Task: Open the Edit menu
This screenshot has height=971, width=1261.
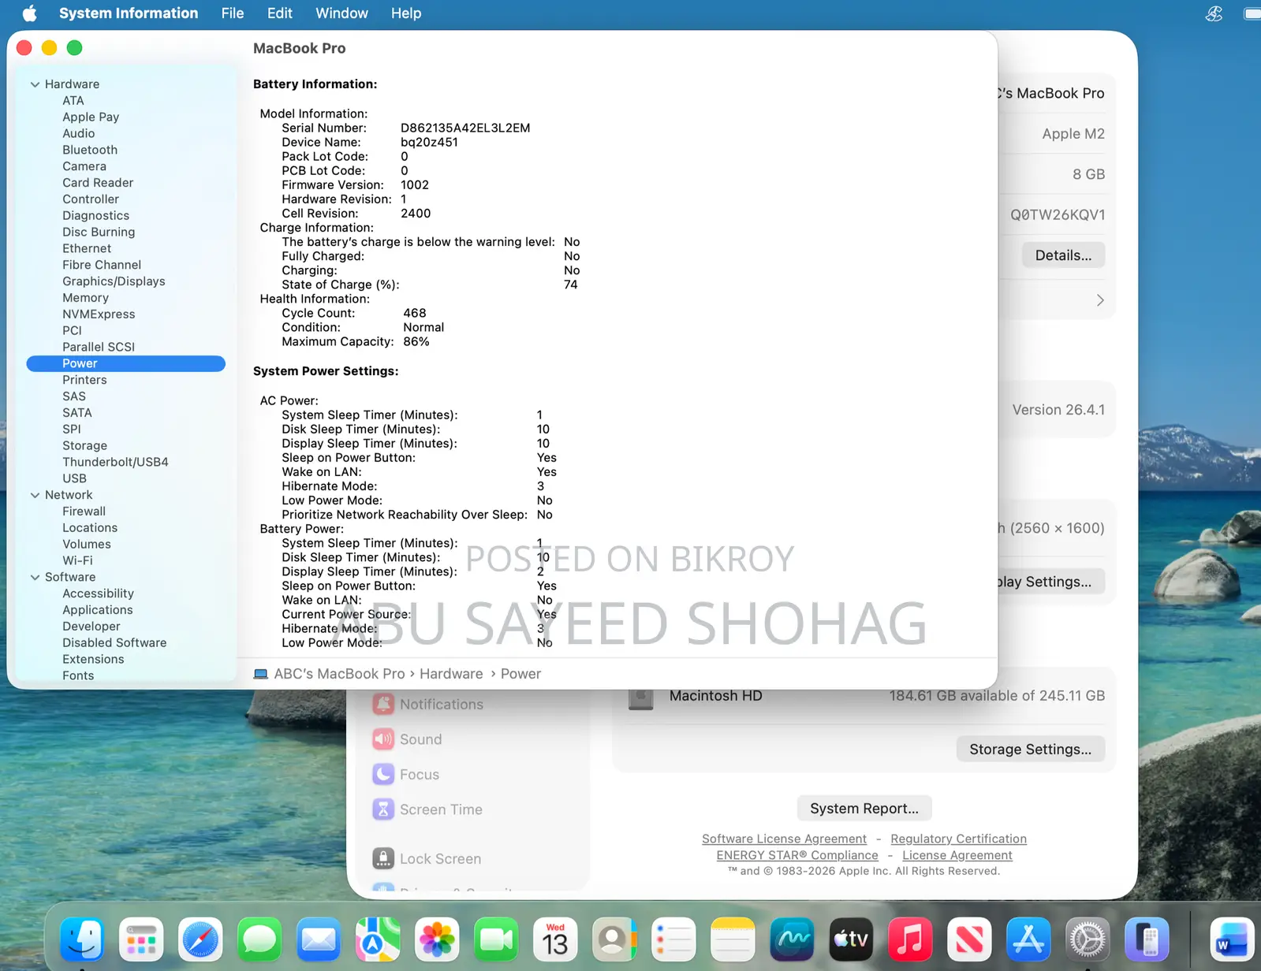Action: tap(279, 13)
